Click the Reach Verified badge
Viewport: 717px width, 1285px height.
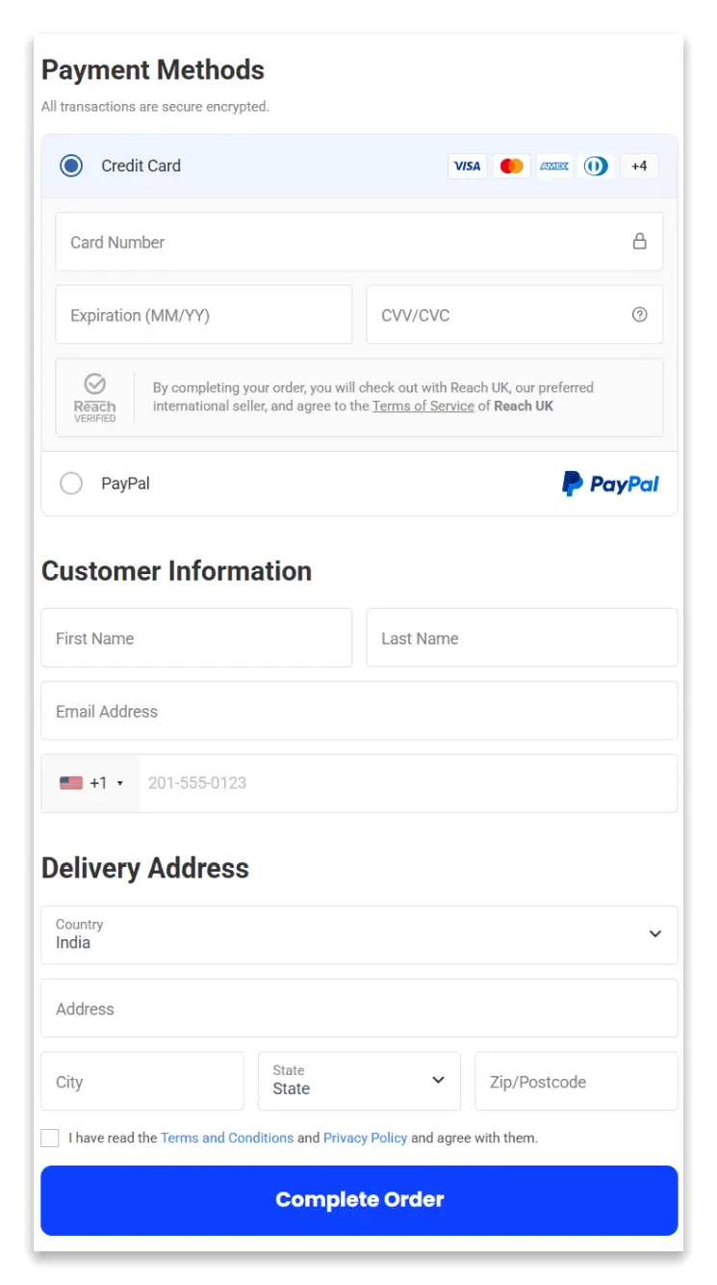pos(94,396)
